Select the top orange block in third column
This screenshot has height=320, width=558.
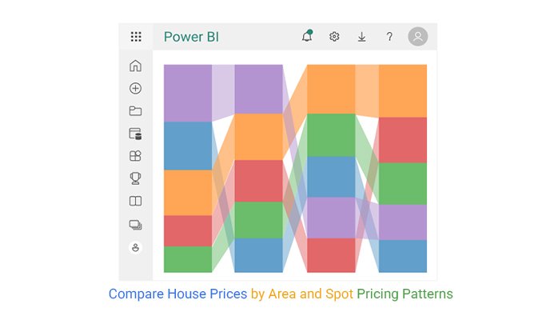(331, 89)
